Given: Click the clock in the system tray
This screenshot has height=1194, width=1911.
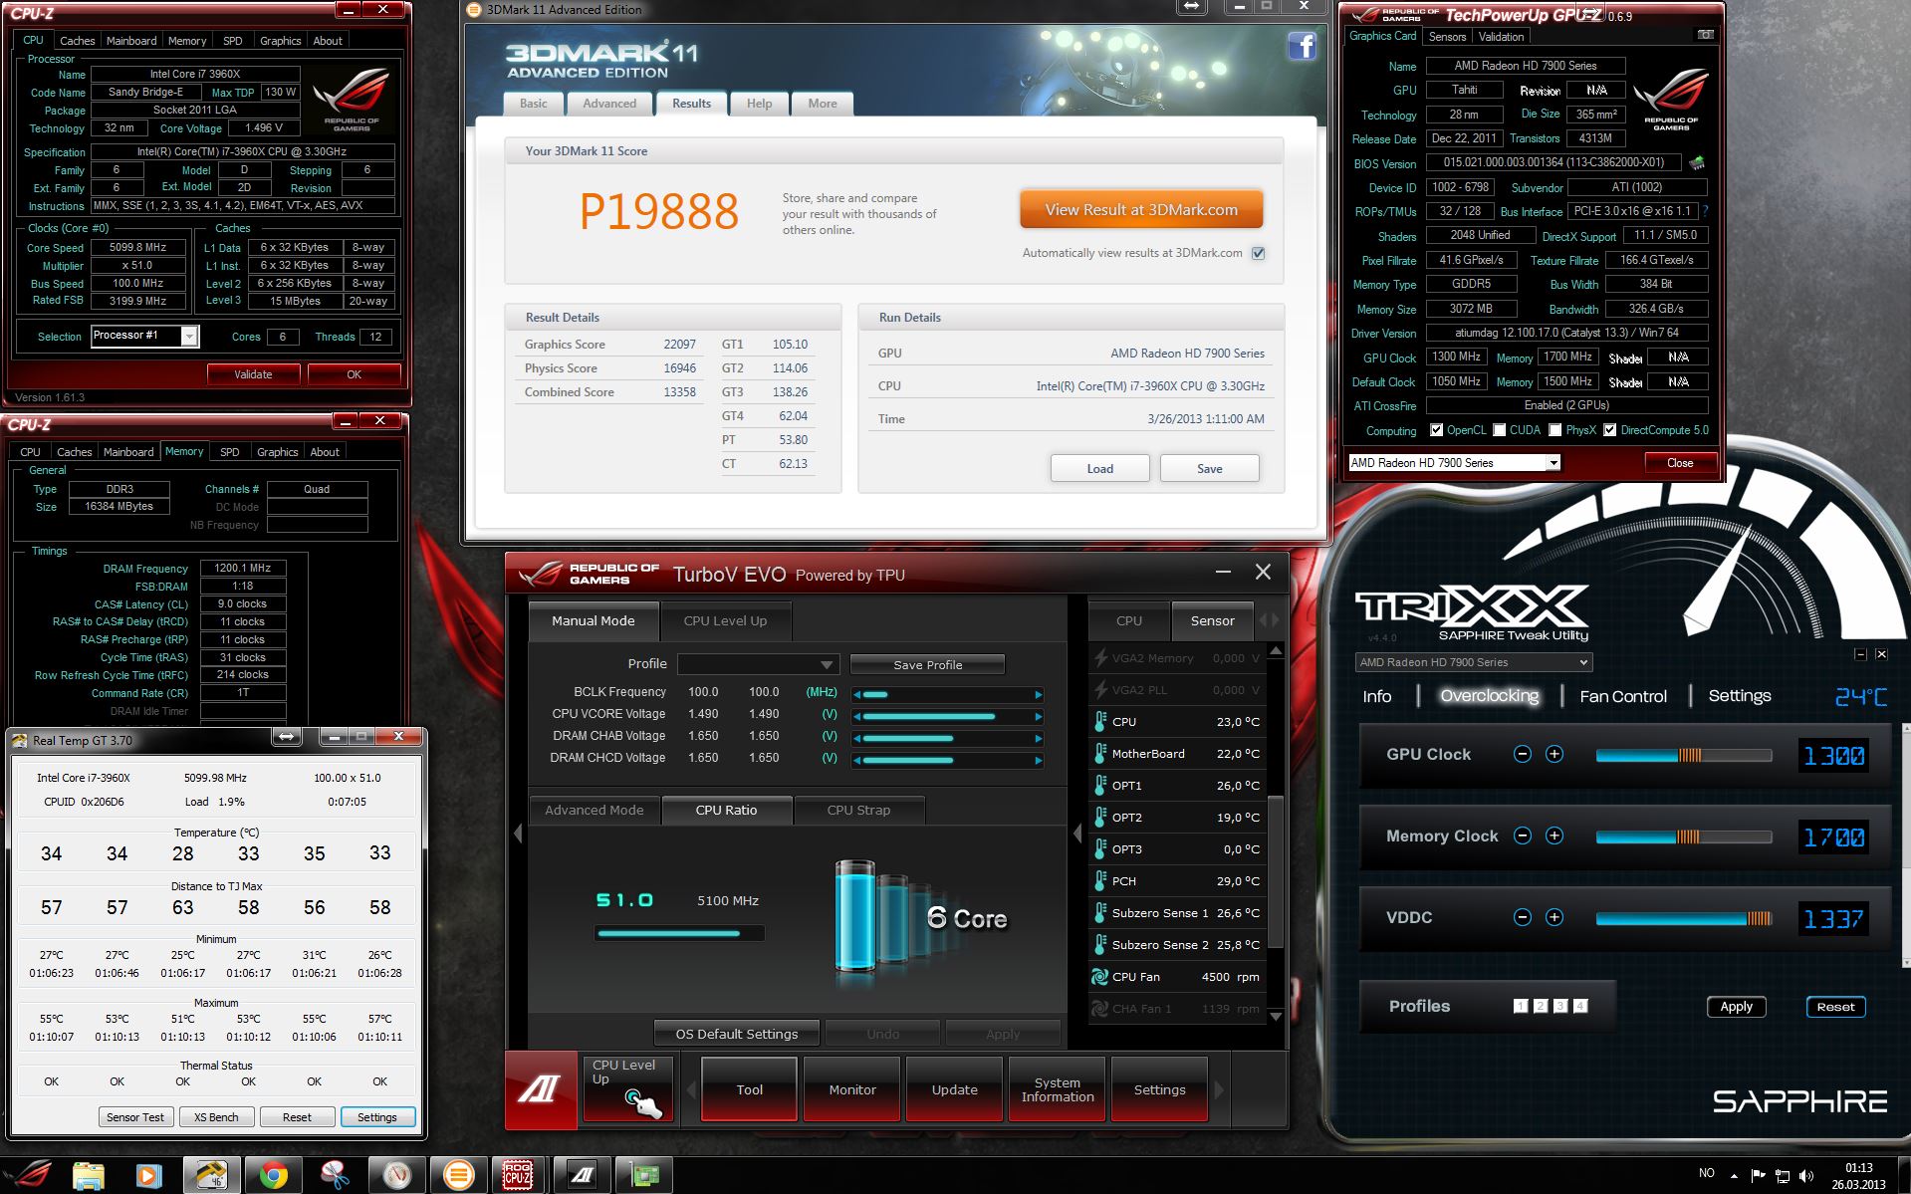Looking at the screenshot, I should click(x=1858, y=1176).
